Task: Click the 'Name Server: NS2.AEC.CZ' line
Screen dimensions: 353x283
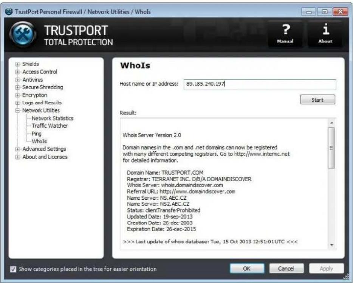Action: (x=158, y=204)
